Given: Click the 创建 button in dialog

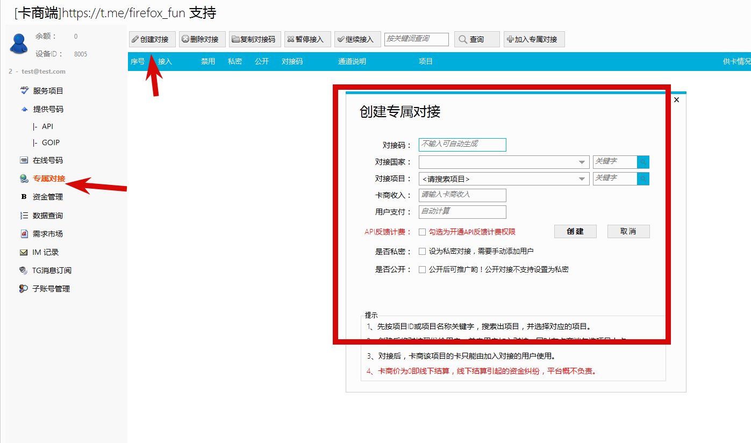Looking at the screenshot, I should (575, 232).
